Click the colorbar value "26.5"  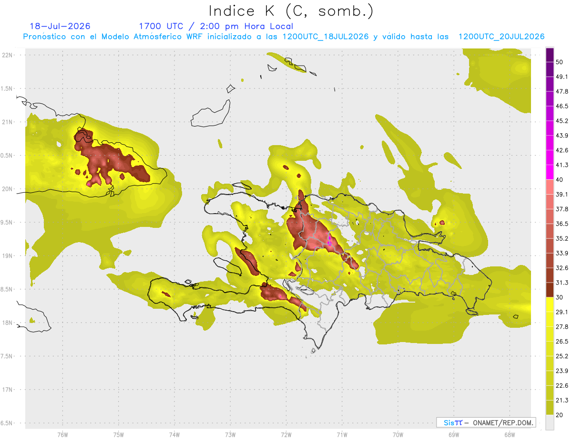pyautogui.click(x=562, y=342)
